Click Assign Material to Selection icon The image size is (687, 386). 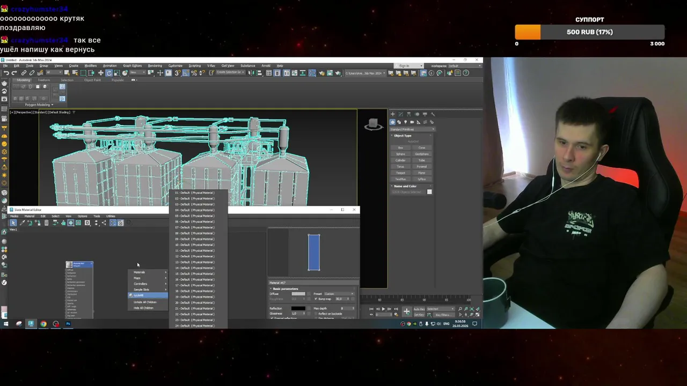point(38,223)
